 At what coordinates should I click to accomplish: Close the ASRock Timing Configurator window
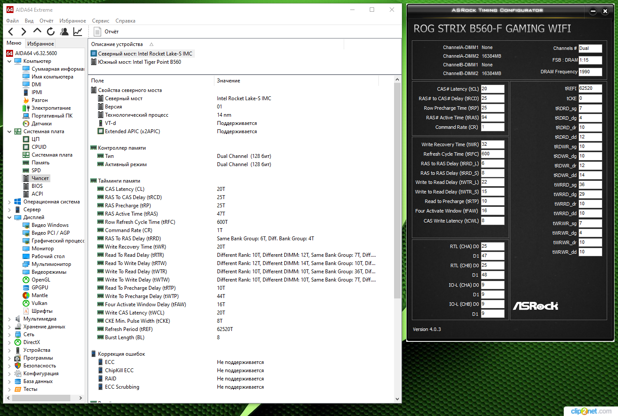pyautogui.click(x=605, y=11)
